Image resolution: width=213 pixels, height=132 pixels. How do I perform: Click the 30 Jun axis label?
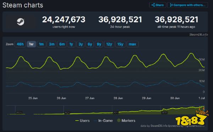coord(175,98)
